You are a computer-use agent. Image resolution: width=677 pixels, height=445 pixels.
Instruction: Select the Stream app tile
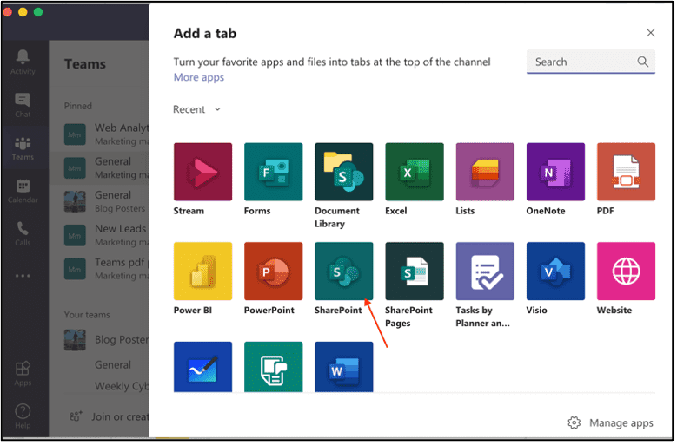(202, 172)
